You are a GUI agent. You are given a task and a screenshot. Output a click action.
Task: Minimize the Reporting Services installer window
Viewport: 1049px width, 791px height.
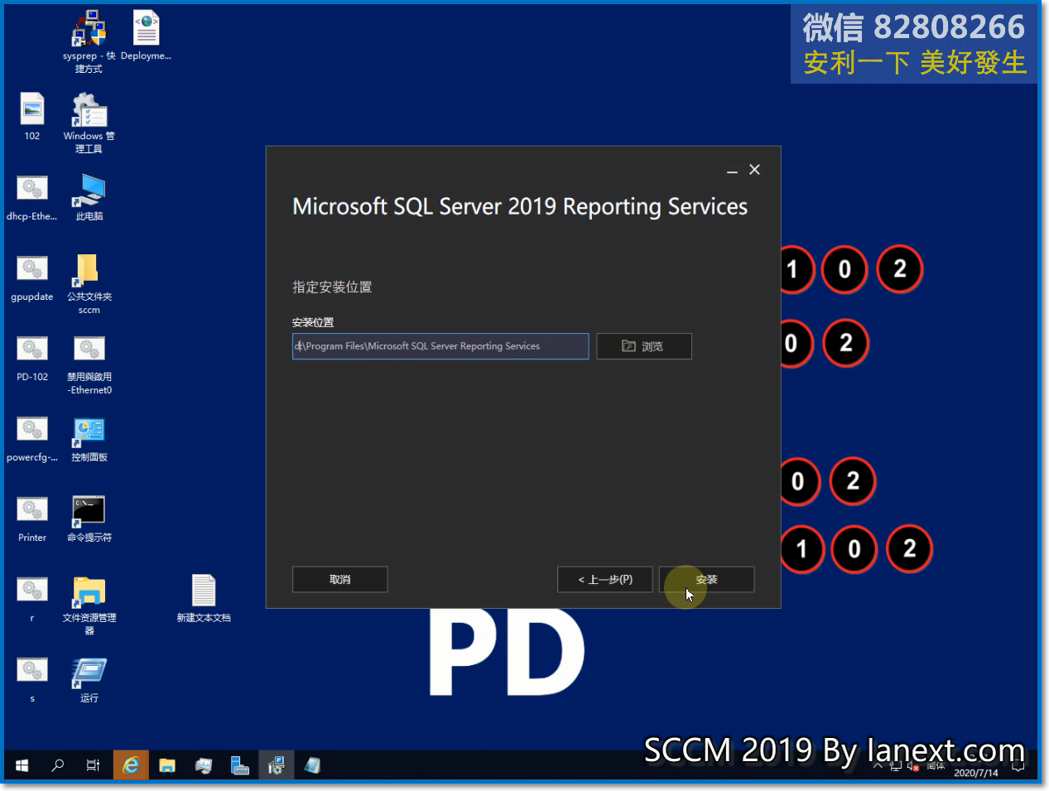click(x=732, y=170)
